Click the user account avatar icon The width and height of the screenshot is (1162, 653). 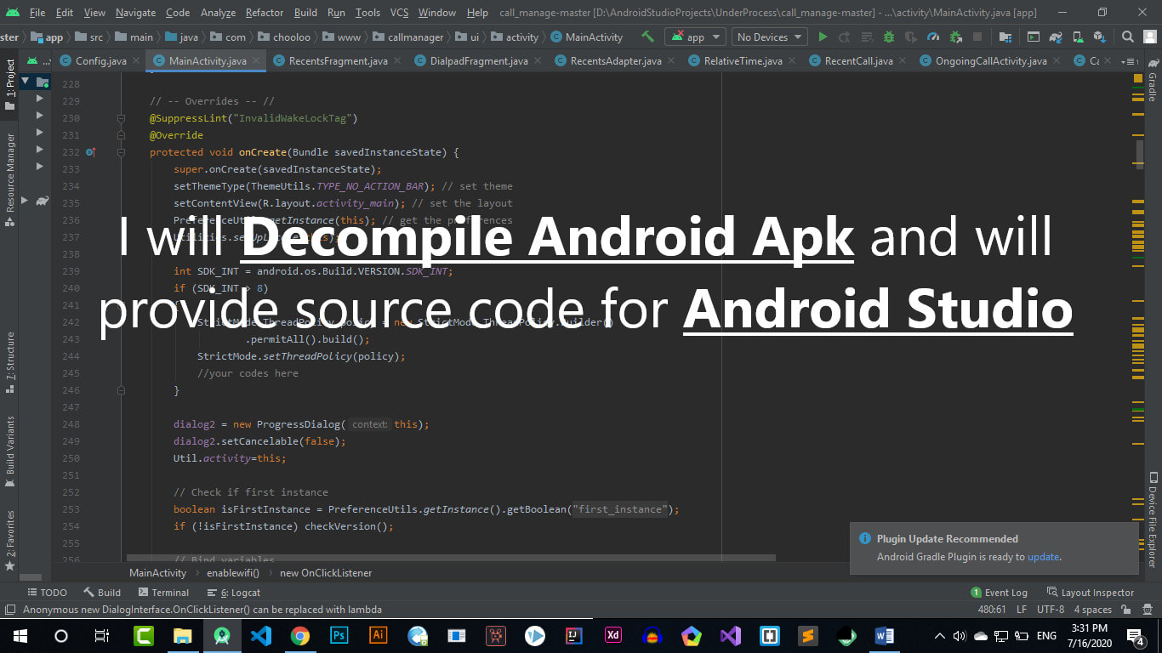1150,37
